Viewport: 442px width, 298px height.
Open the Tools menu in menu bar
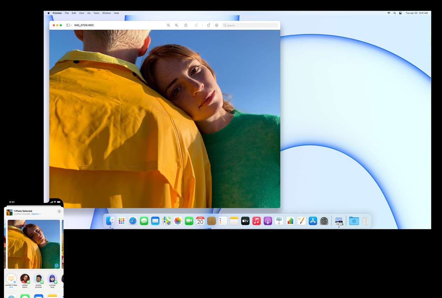[96, 13]
